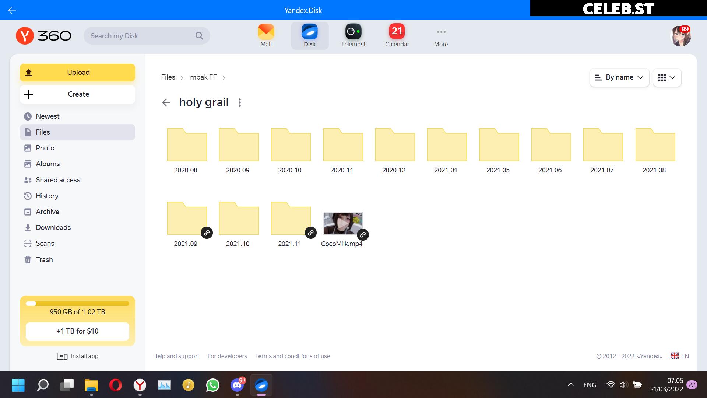Navigate to mbak FF breadcrumb
Screen dimensions: 707x398
tap(203, 77)
